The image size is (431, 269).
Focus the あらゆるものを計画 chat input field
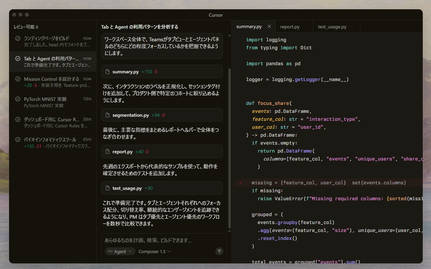tap(159, 240)
